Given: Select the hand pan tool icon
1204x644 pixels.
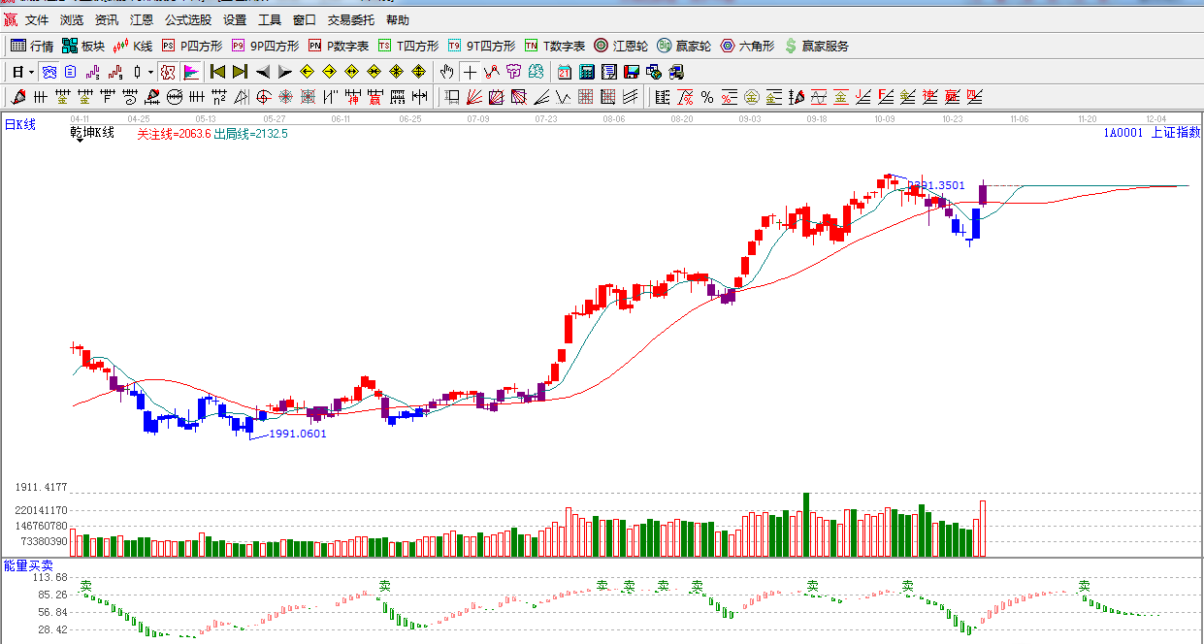Looking at the screenshot, I should (x=446, y=72).
